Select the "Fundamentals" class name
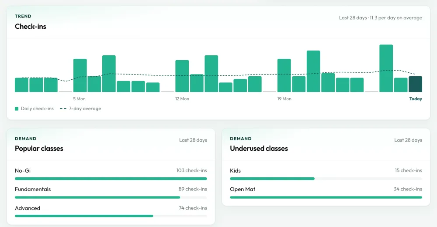 33,189
